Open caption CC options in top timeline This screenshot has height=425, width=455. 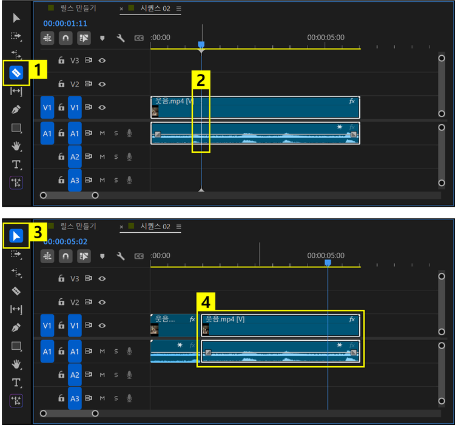pyautogui.click(x=139, y=38)
